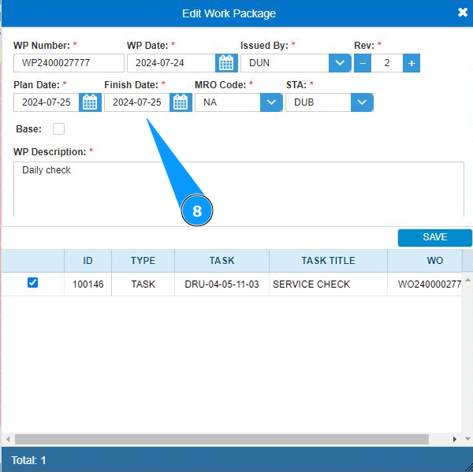Click the vertical scrollbar down arrow
This screenshot has height=472, width=473.
(x=467, y=439)
